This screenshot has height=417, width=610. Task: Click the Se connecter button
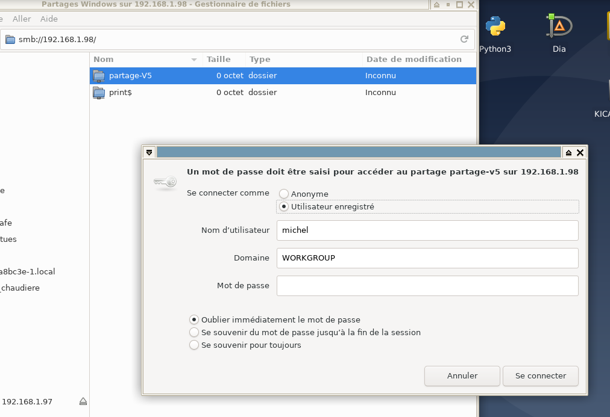coord(540,375)
